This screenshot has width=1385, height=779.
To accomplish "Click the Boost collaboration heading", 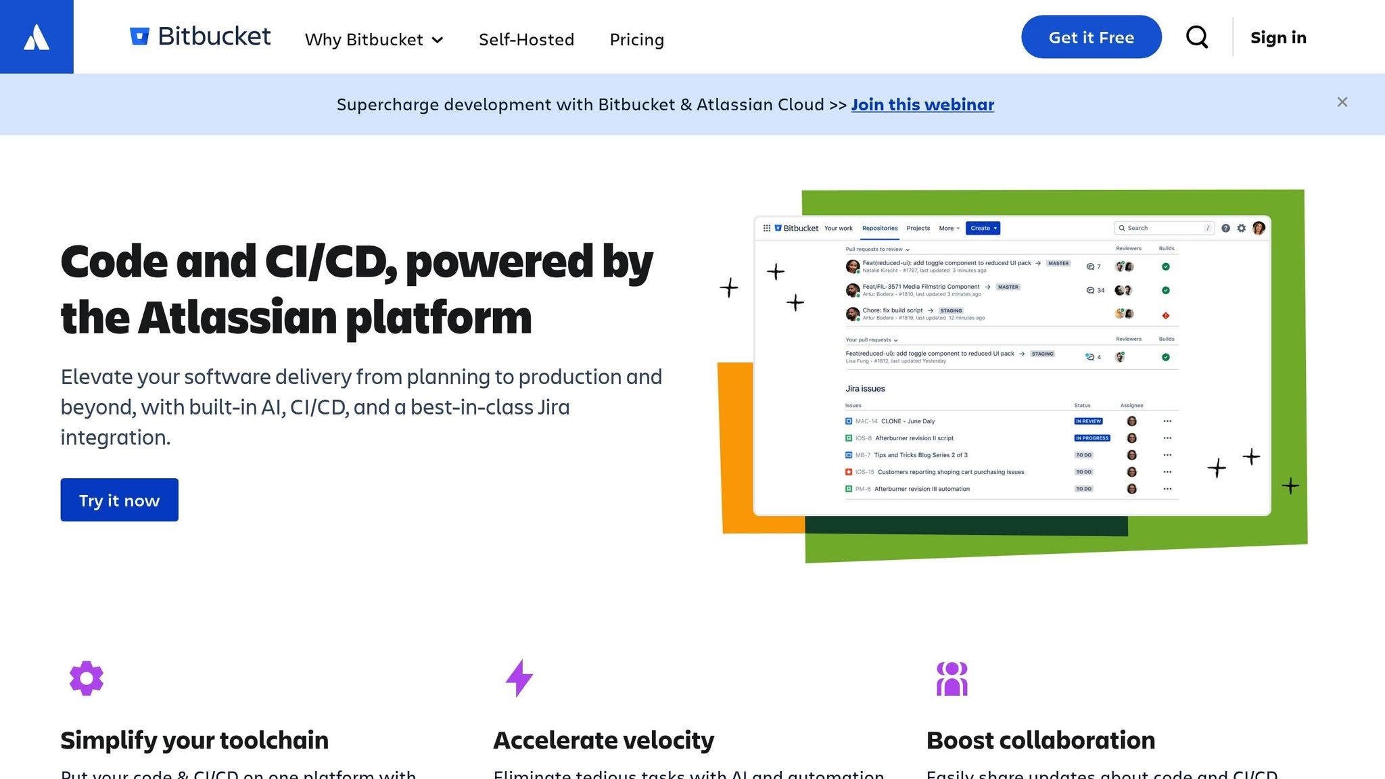I will (x=1041, y=740).
